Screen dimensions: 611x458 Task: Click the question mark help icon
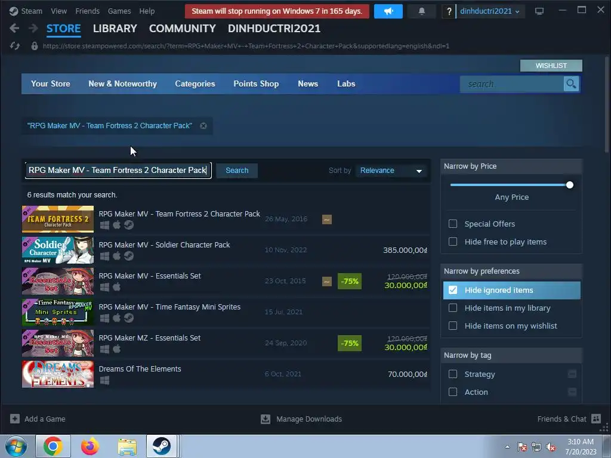449,11
